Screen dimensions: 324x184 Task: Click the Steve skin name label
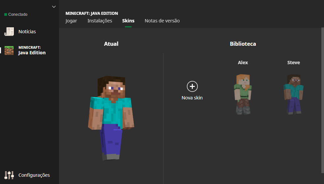[x=293, y=63]
